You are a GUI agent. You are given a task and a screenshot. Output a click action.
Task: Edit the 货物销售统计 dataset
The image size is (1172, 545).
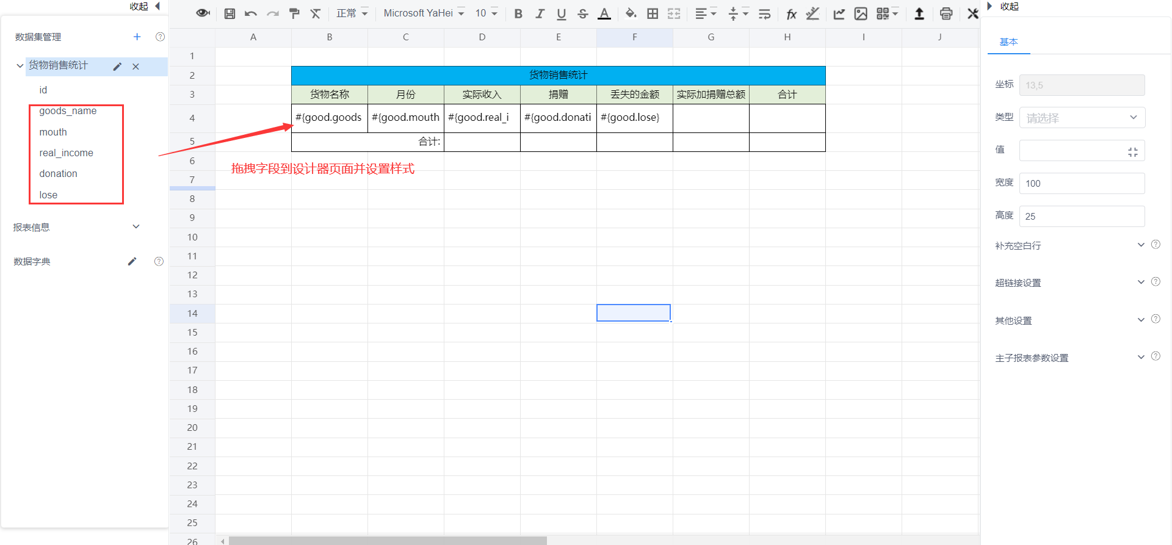click(117, 67)
